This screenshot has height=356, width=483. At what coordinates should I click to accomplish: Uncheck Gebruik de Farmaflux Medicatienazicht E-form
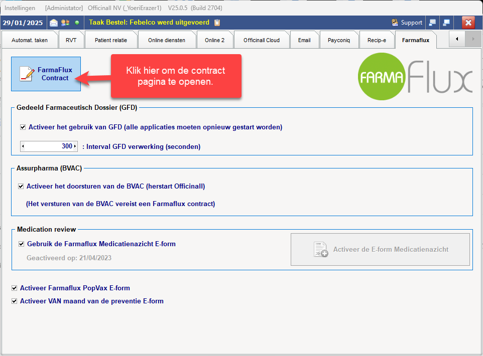21,244
